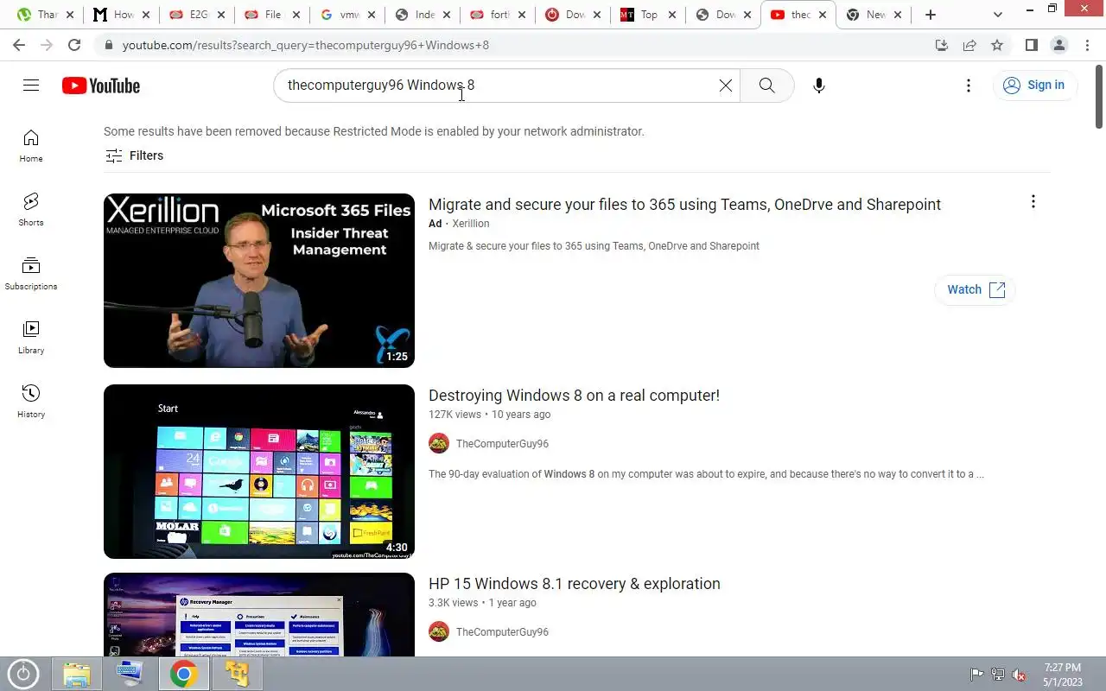Click the taskbar power start button

pyautogui.click(x=23, y=674)
